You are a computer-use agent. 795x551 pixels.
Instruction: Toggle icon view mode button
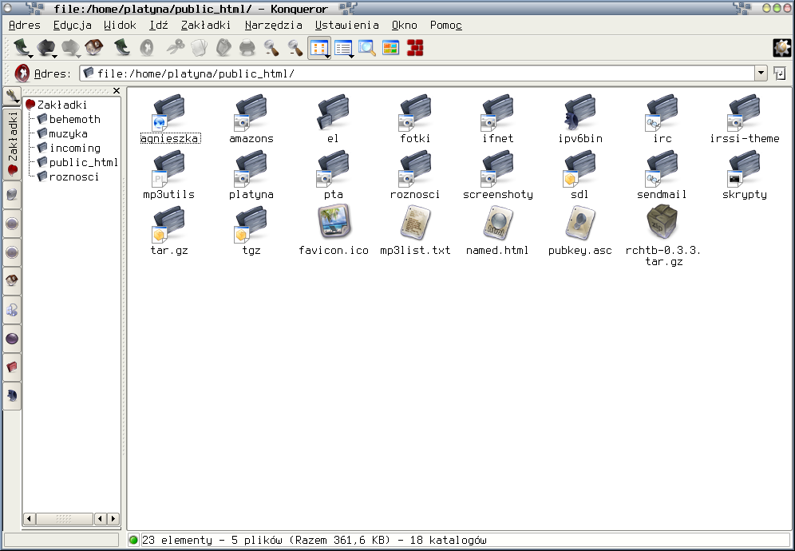click(x=319, y=48)
